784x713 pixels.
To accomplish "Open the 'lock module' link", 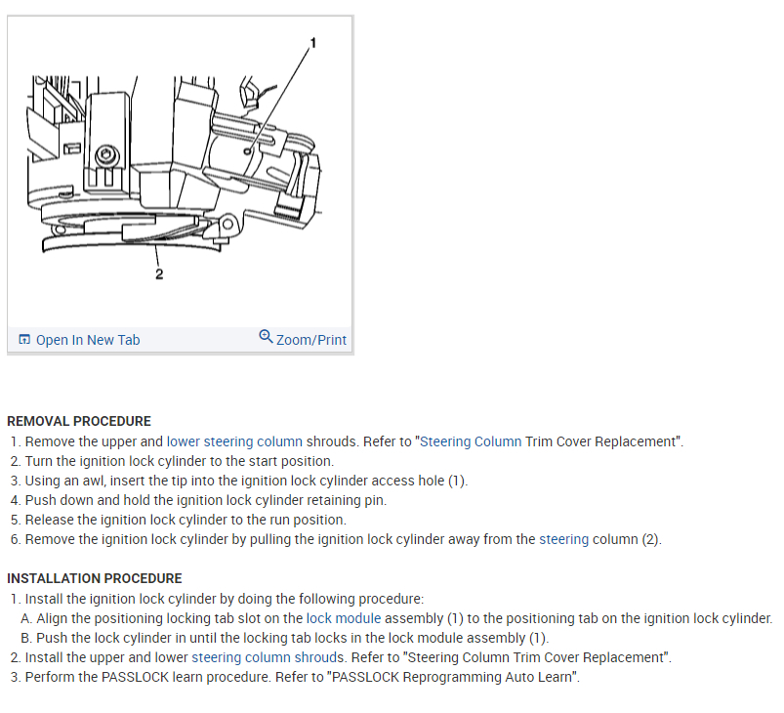I will [344, 618].
